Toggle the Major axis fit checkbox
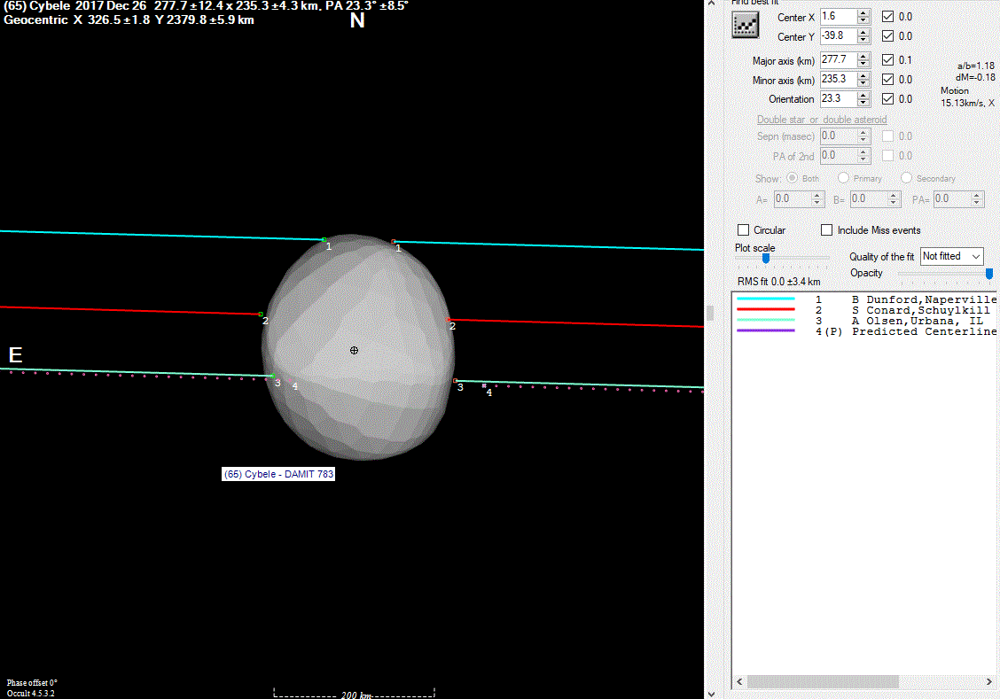Image resolution: width=1000 pixels, height=699 pixels. pos(887,59)
